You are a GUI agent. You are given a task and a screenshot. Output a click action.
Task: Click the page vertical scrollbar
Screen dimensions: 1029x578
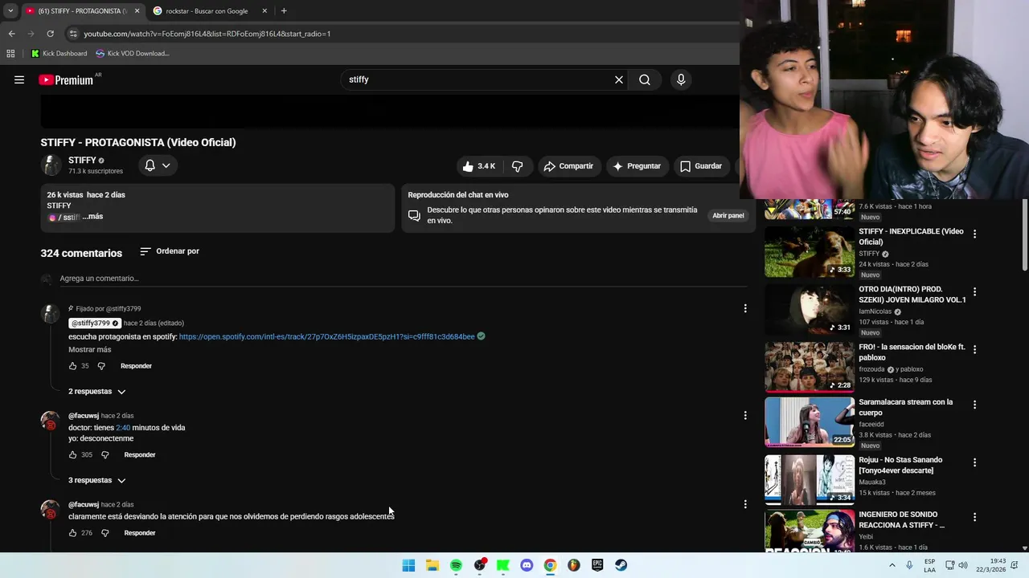(x=1024, y=233)
